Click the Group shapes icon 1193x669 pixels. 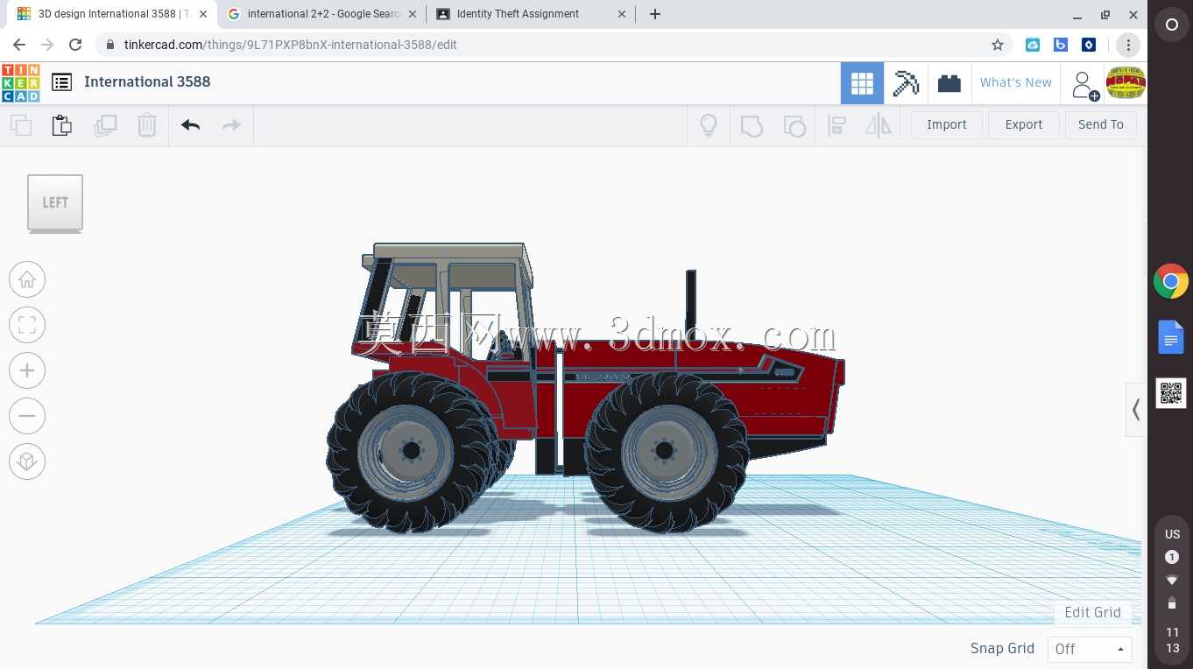point(752,125)
